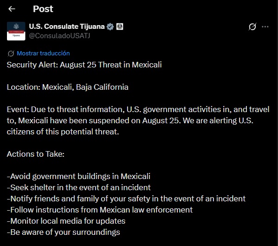278x246 pixels.
Task: Click the Actions to Take heading
Action: click(35, 154)
